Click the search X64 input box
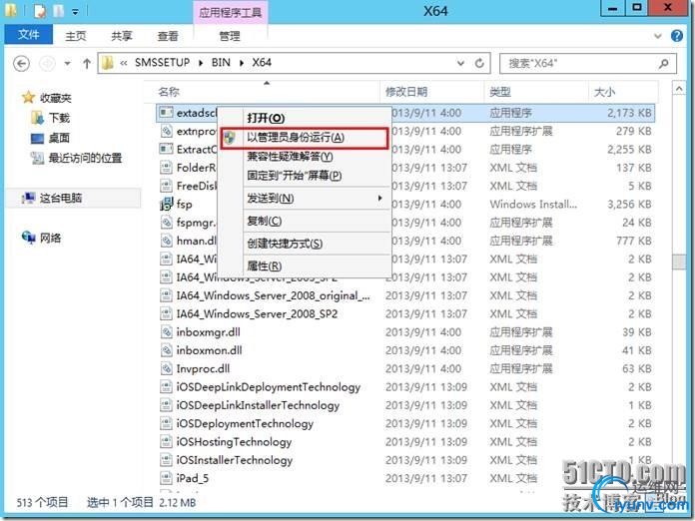 (588, 63)
